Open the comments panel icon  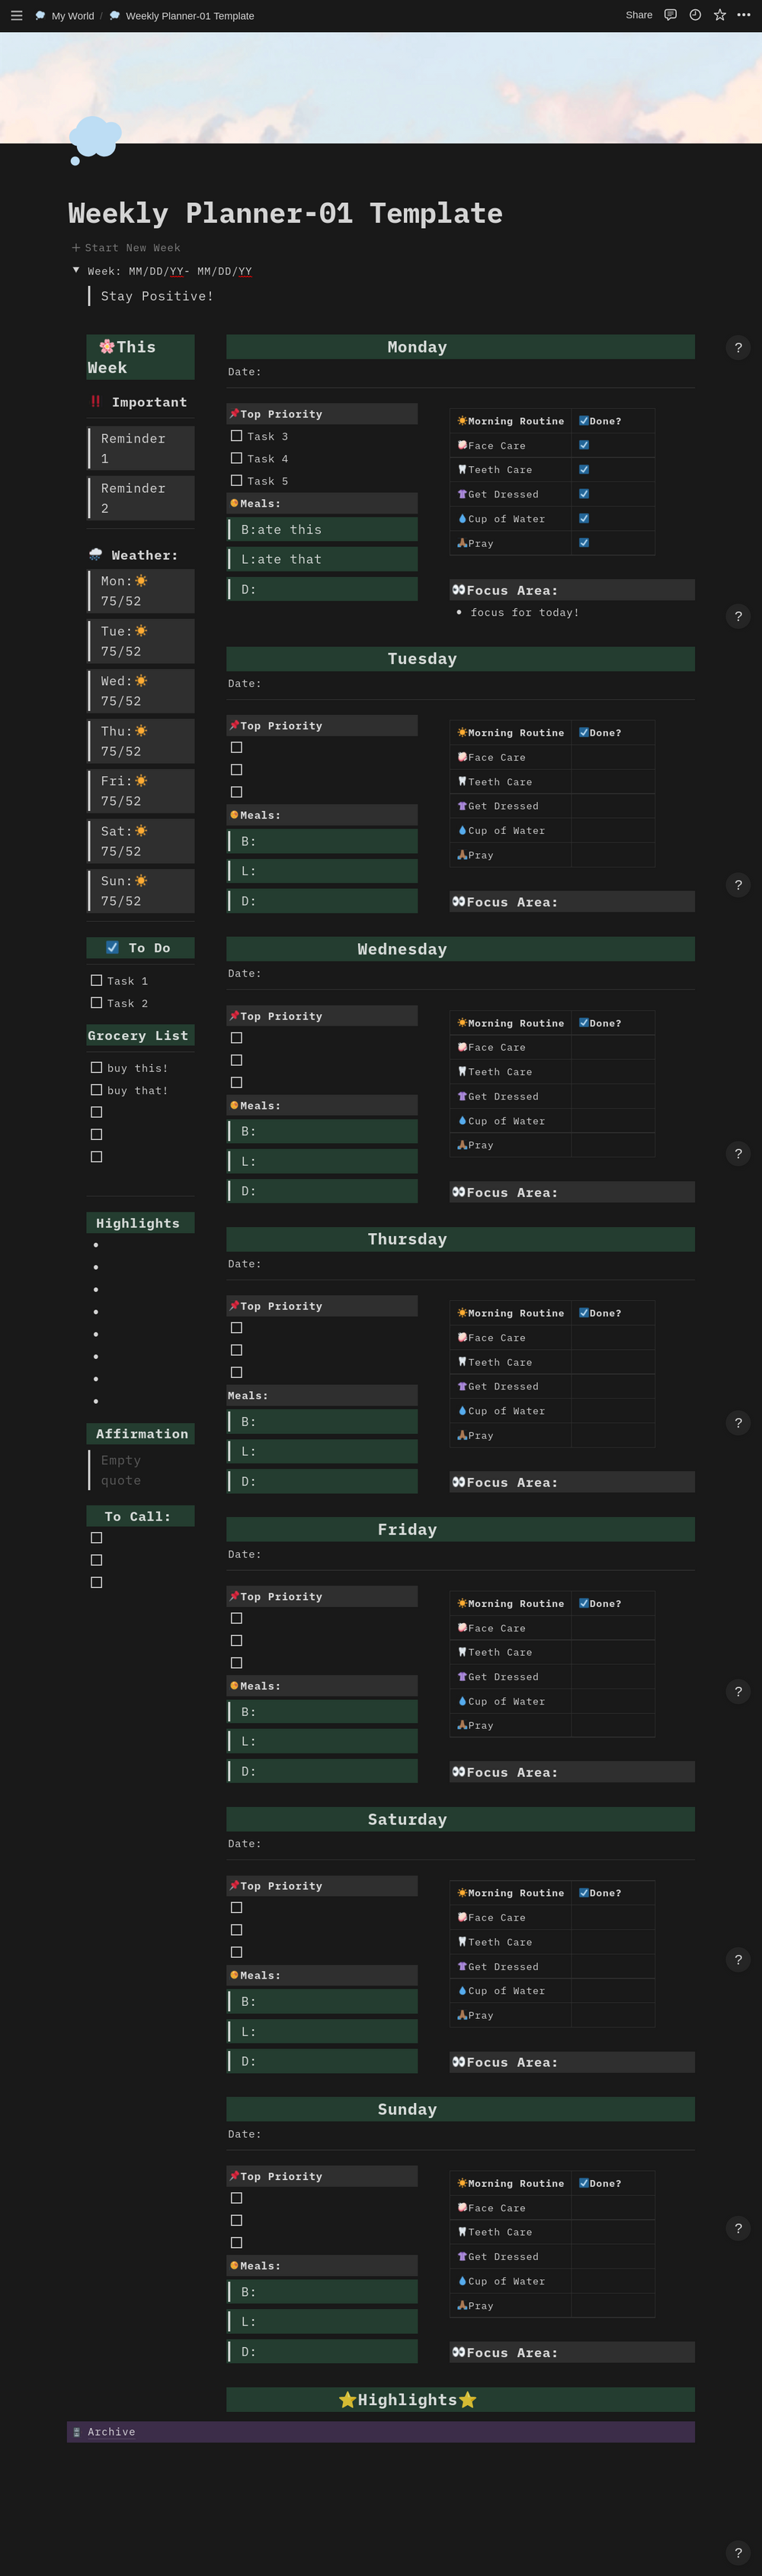click(x=670, y=15)
